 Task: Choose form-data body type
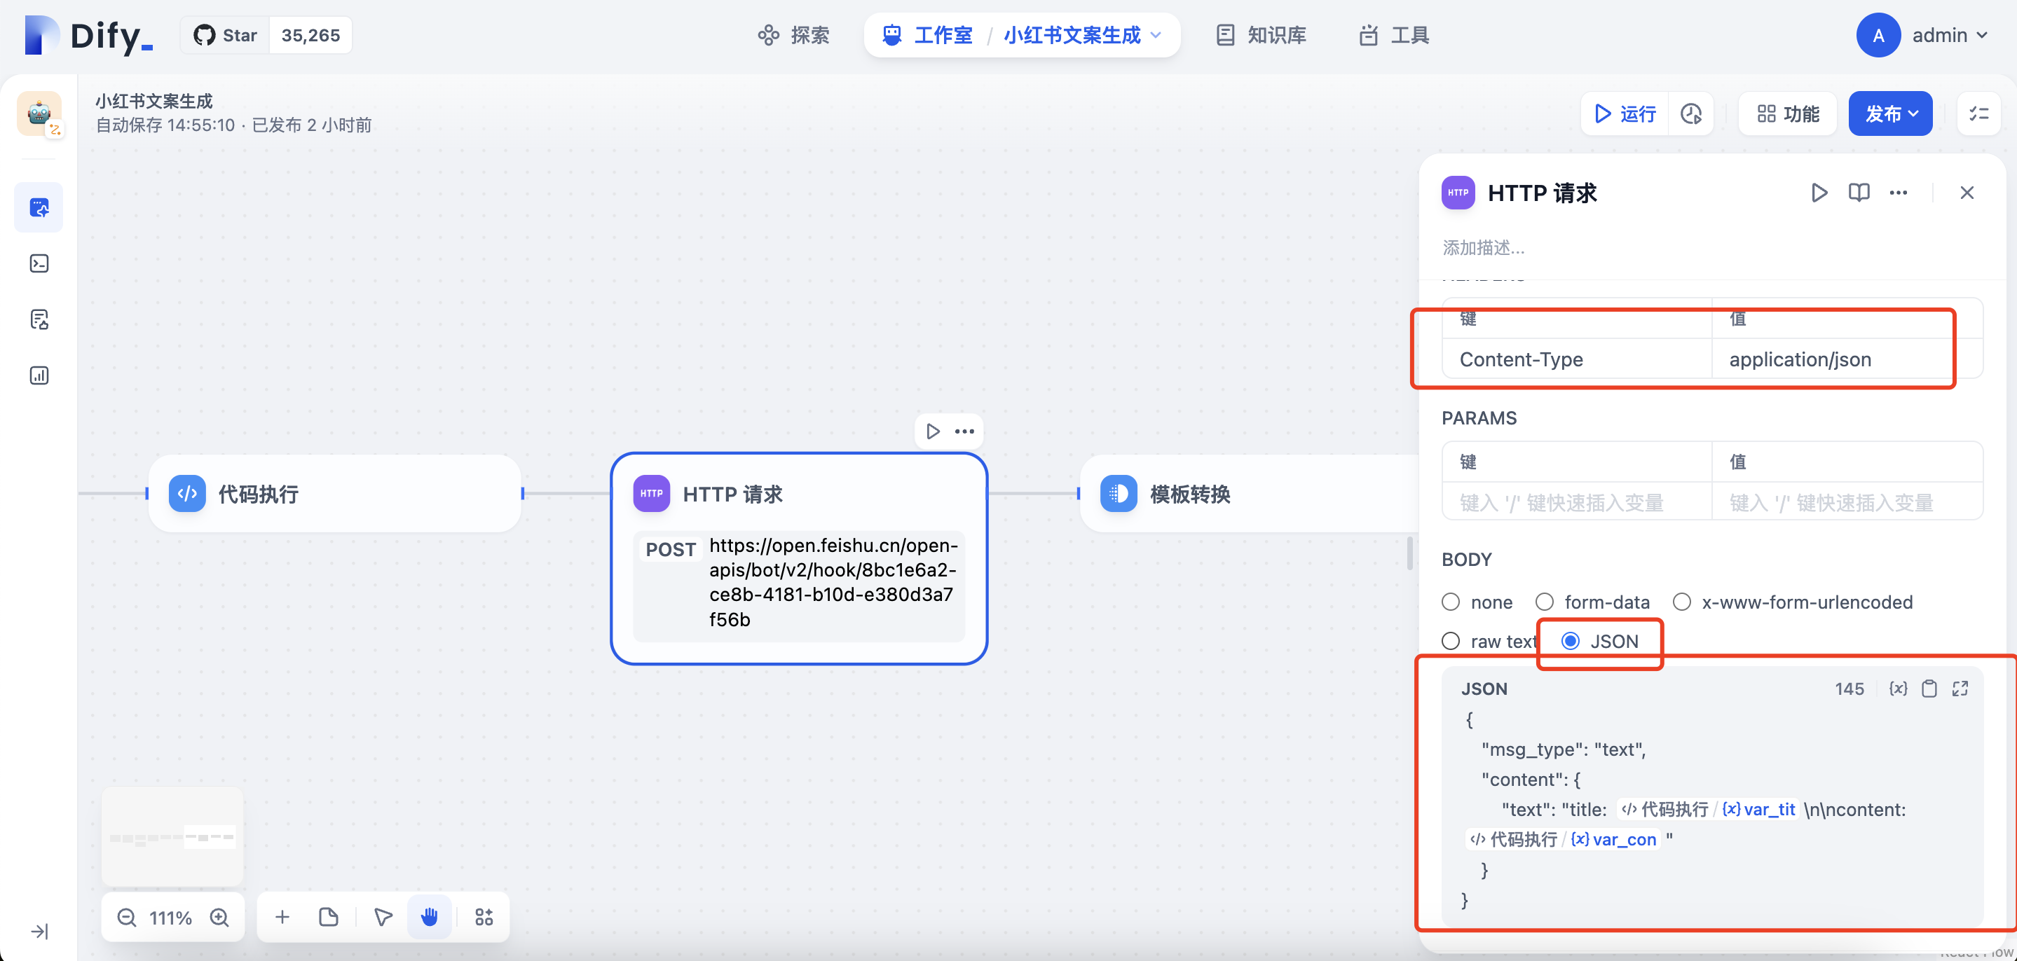1544,602
